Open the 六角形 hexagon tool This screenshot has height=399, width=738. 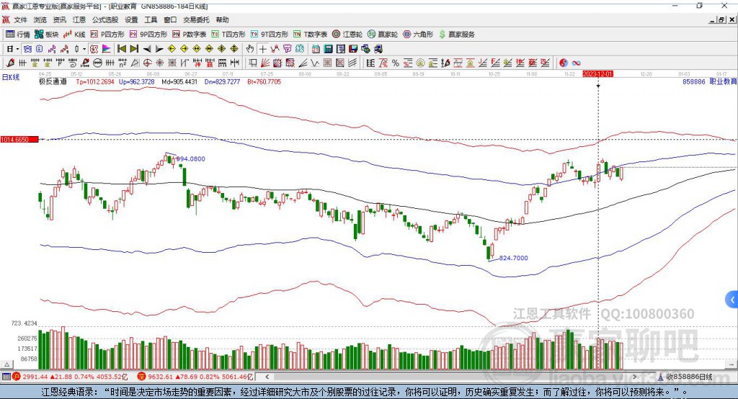coord(418,35)
